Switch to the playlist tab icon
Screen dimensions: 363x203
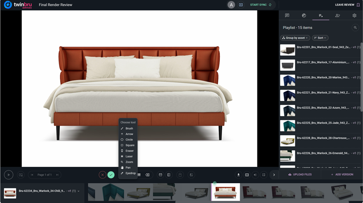pyautogui.click(x=321, y=16)
